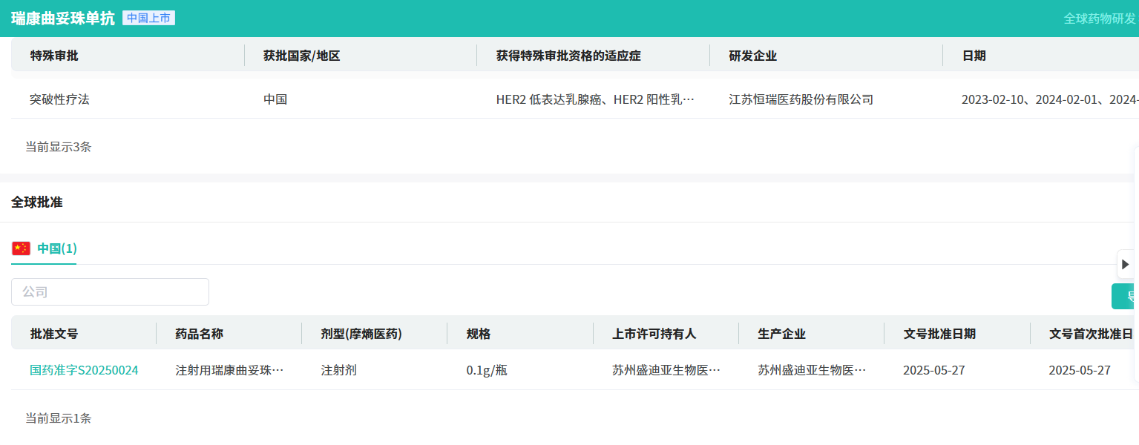Expand the right side panel arrow

1125,264
